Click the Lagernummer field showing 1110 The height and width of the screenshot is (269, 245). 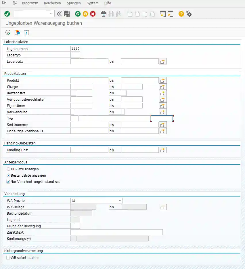tap(75, 49)
